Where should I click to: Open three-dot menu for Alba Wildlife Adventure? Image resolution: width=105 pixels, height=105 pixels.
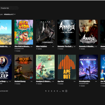pyautogui.click(x=10, y=46)
